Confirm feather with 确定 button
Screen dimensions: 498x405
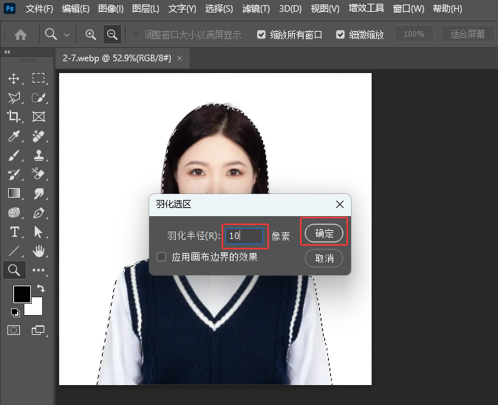(324, 233)
